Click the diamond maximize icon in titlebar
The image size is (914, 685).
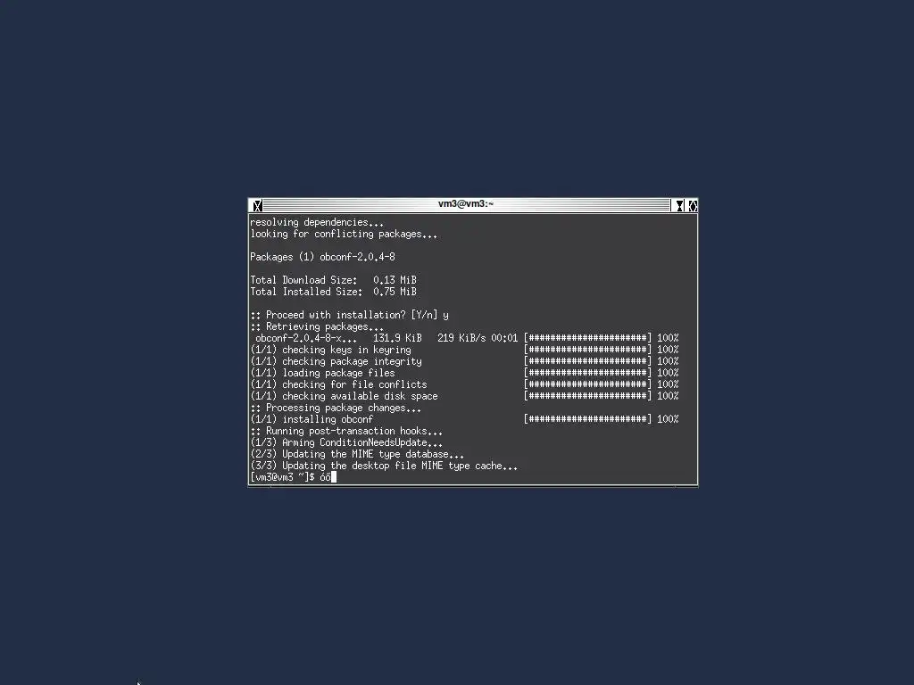click(693, 205)
